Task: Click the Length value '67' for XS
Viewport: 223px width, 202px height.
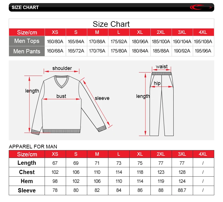Action: click(x=55, y=163)
